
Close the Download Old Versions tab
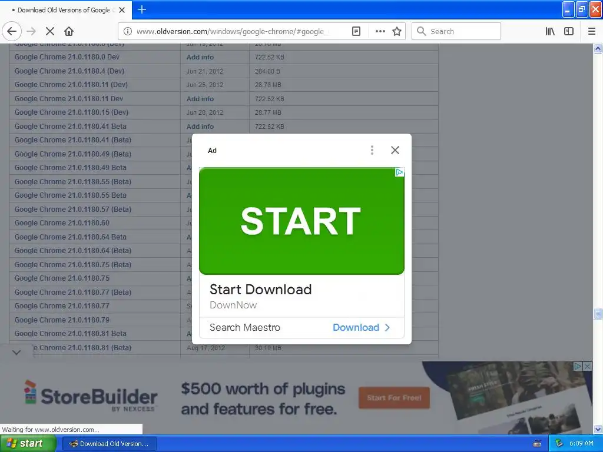pos(122,10)
